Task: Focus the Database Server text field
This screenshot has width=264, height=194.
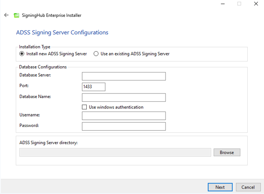Action: (x=124, y=76)
